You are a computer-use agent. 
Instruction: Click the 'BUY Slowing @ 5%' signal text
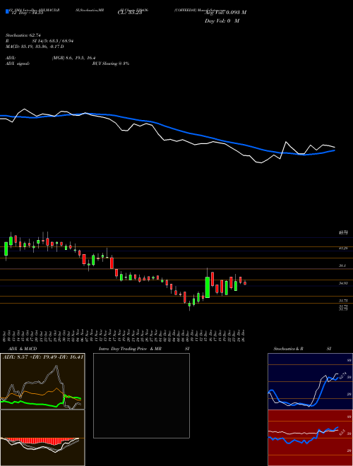111,64
